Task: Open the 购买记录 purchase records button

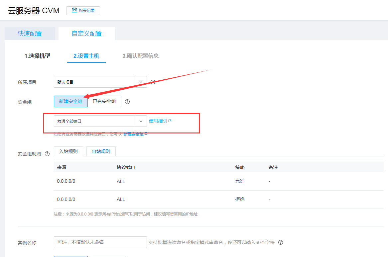Action: [x=83, y=11]
